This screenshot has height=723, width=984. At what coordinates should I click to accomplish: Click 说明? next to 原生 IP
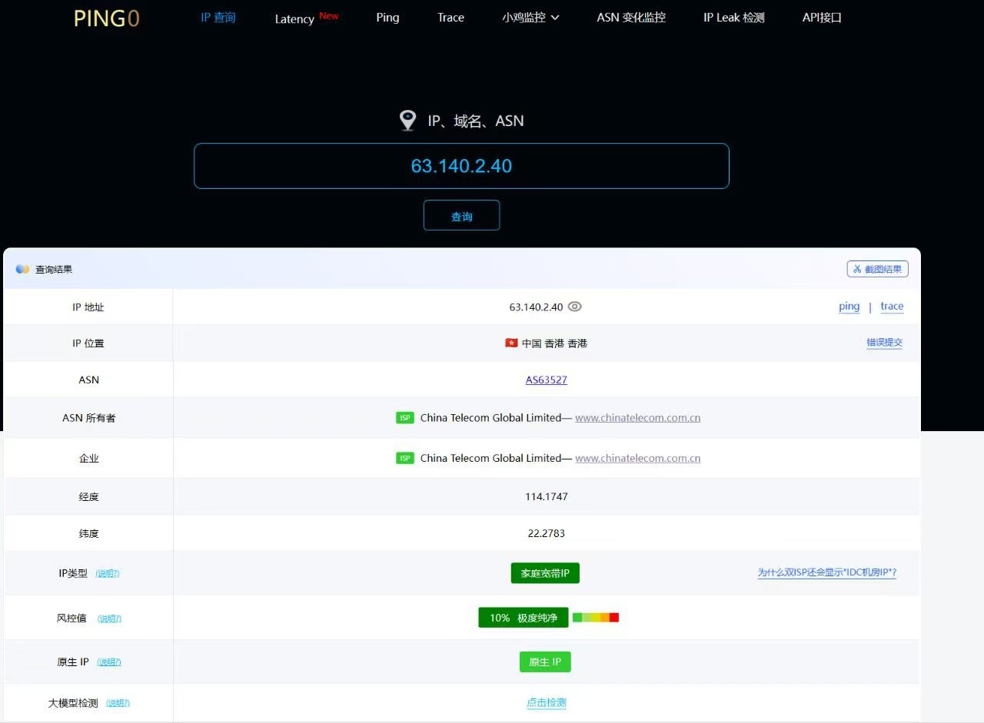click(108, 662)
